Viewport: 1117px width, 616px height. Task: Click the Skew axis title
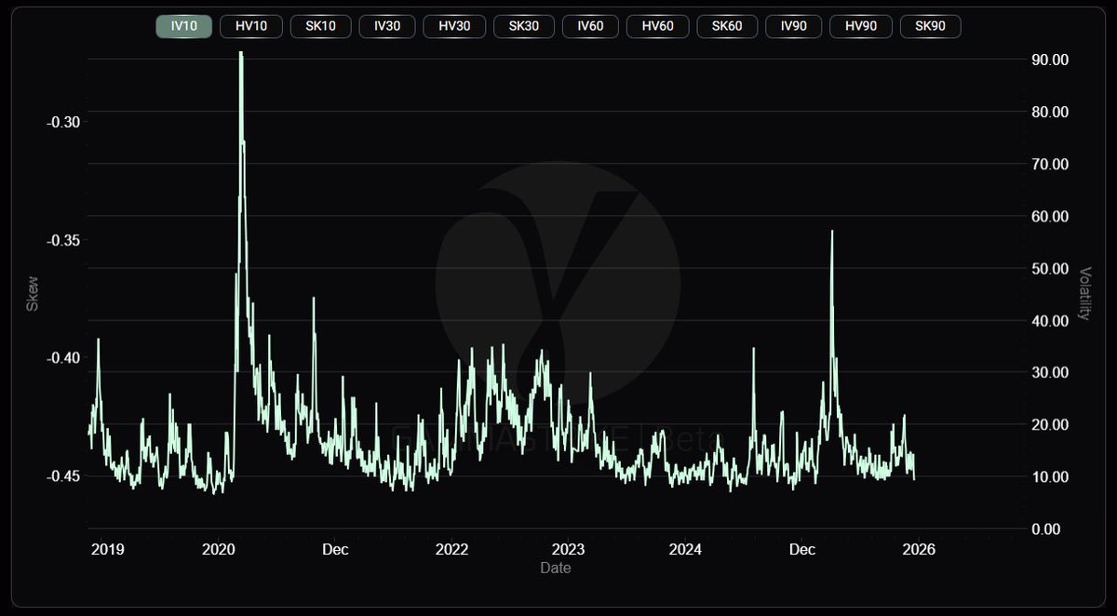[33, 292]
